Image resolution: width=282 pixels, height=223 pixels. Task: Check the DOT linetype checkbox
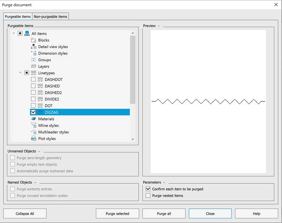click(33, 106)
